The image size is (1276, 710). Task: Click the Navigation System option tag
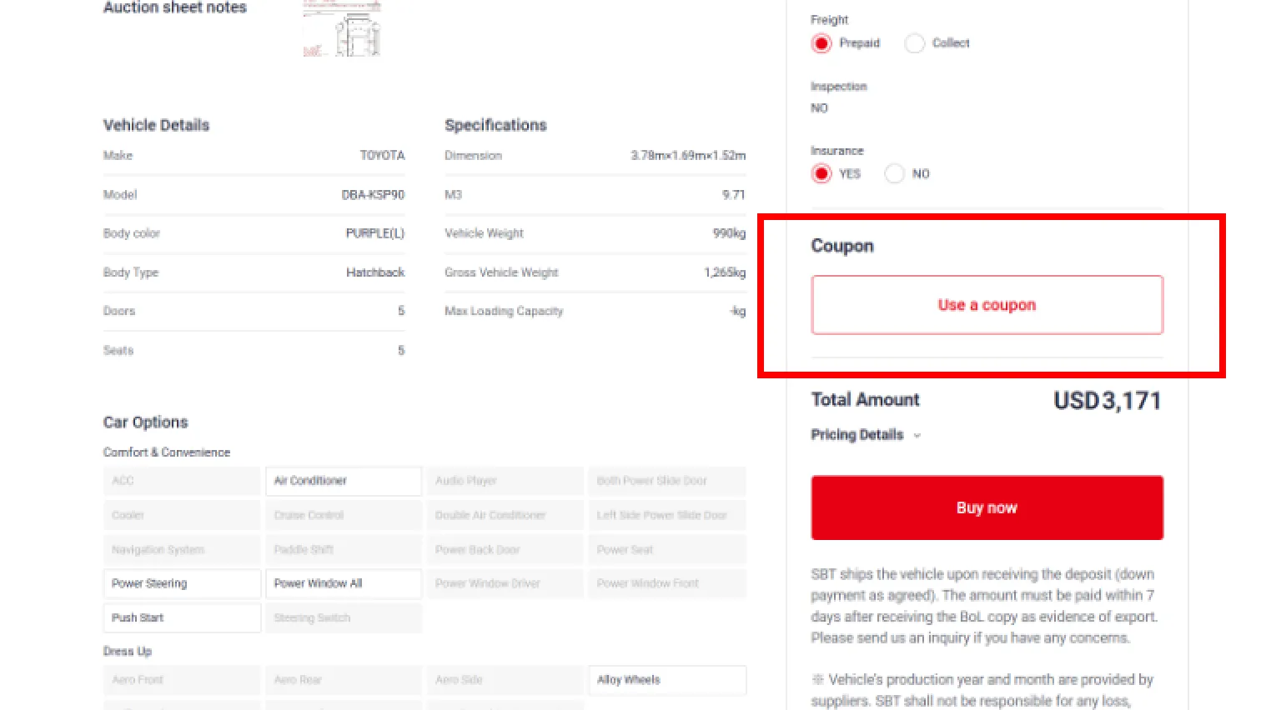[x=181, y=550]
